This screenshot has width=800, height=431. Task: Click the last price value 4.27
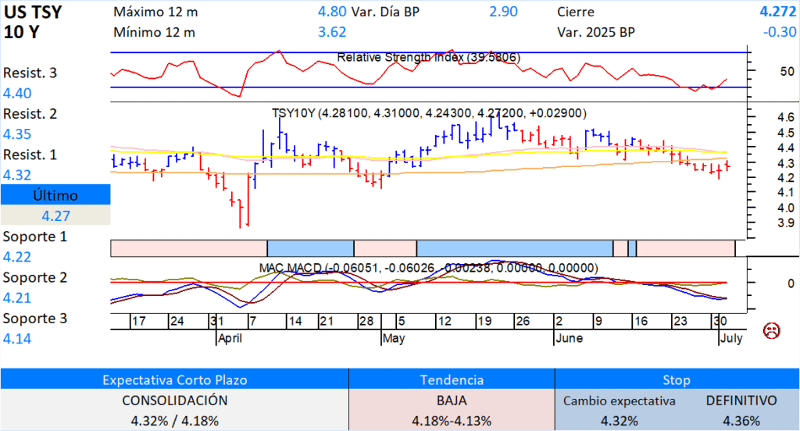tap(55, 215)
